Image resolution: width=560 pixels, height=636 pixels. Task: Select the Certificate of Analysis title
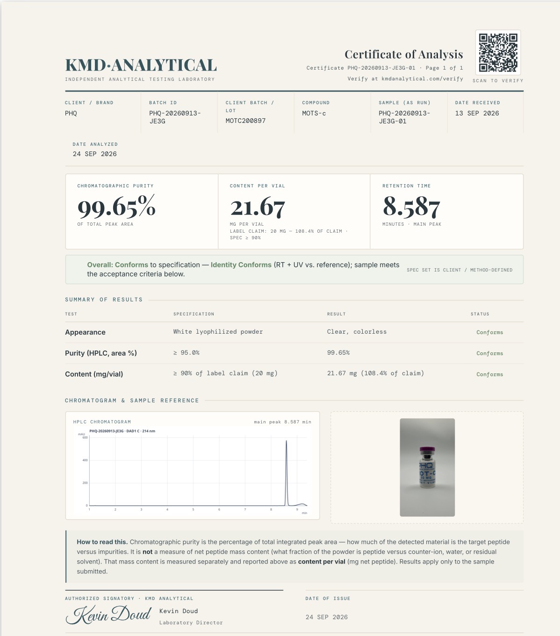coord(404,55)
